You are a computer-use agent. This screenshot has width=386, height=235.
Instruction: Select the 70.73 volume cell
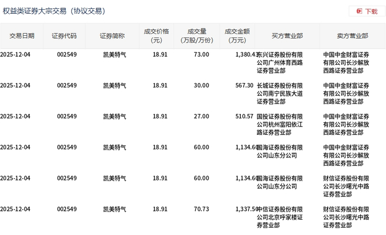(x=201, y=209)
